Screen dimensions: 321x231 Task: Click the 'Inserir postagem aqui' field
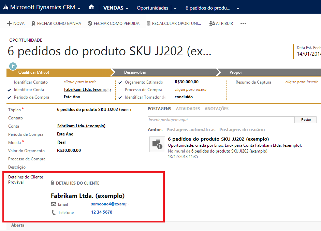pos(221,120)
